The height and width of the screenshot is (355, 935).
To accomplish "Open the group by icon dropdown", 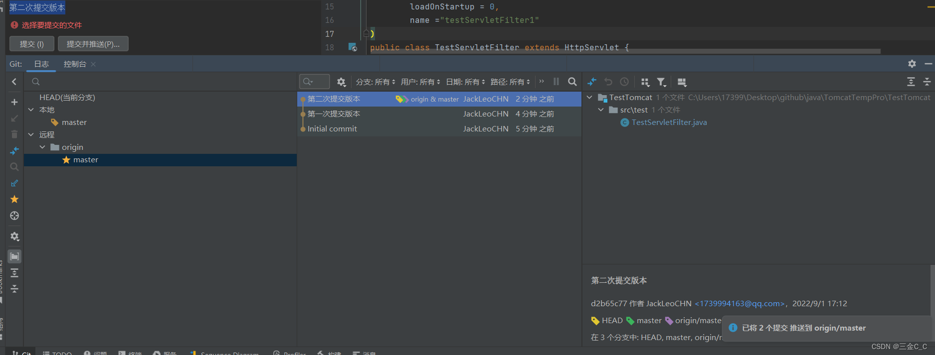I will pyautogui.click(x=645, y=82).
